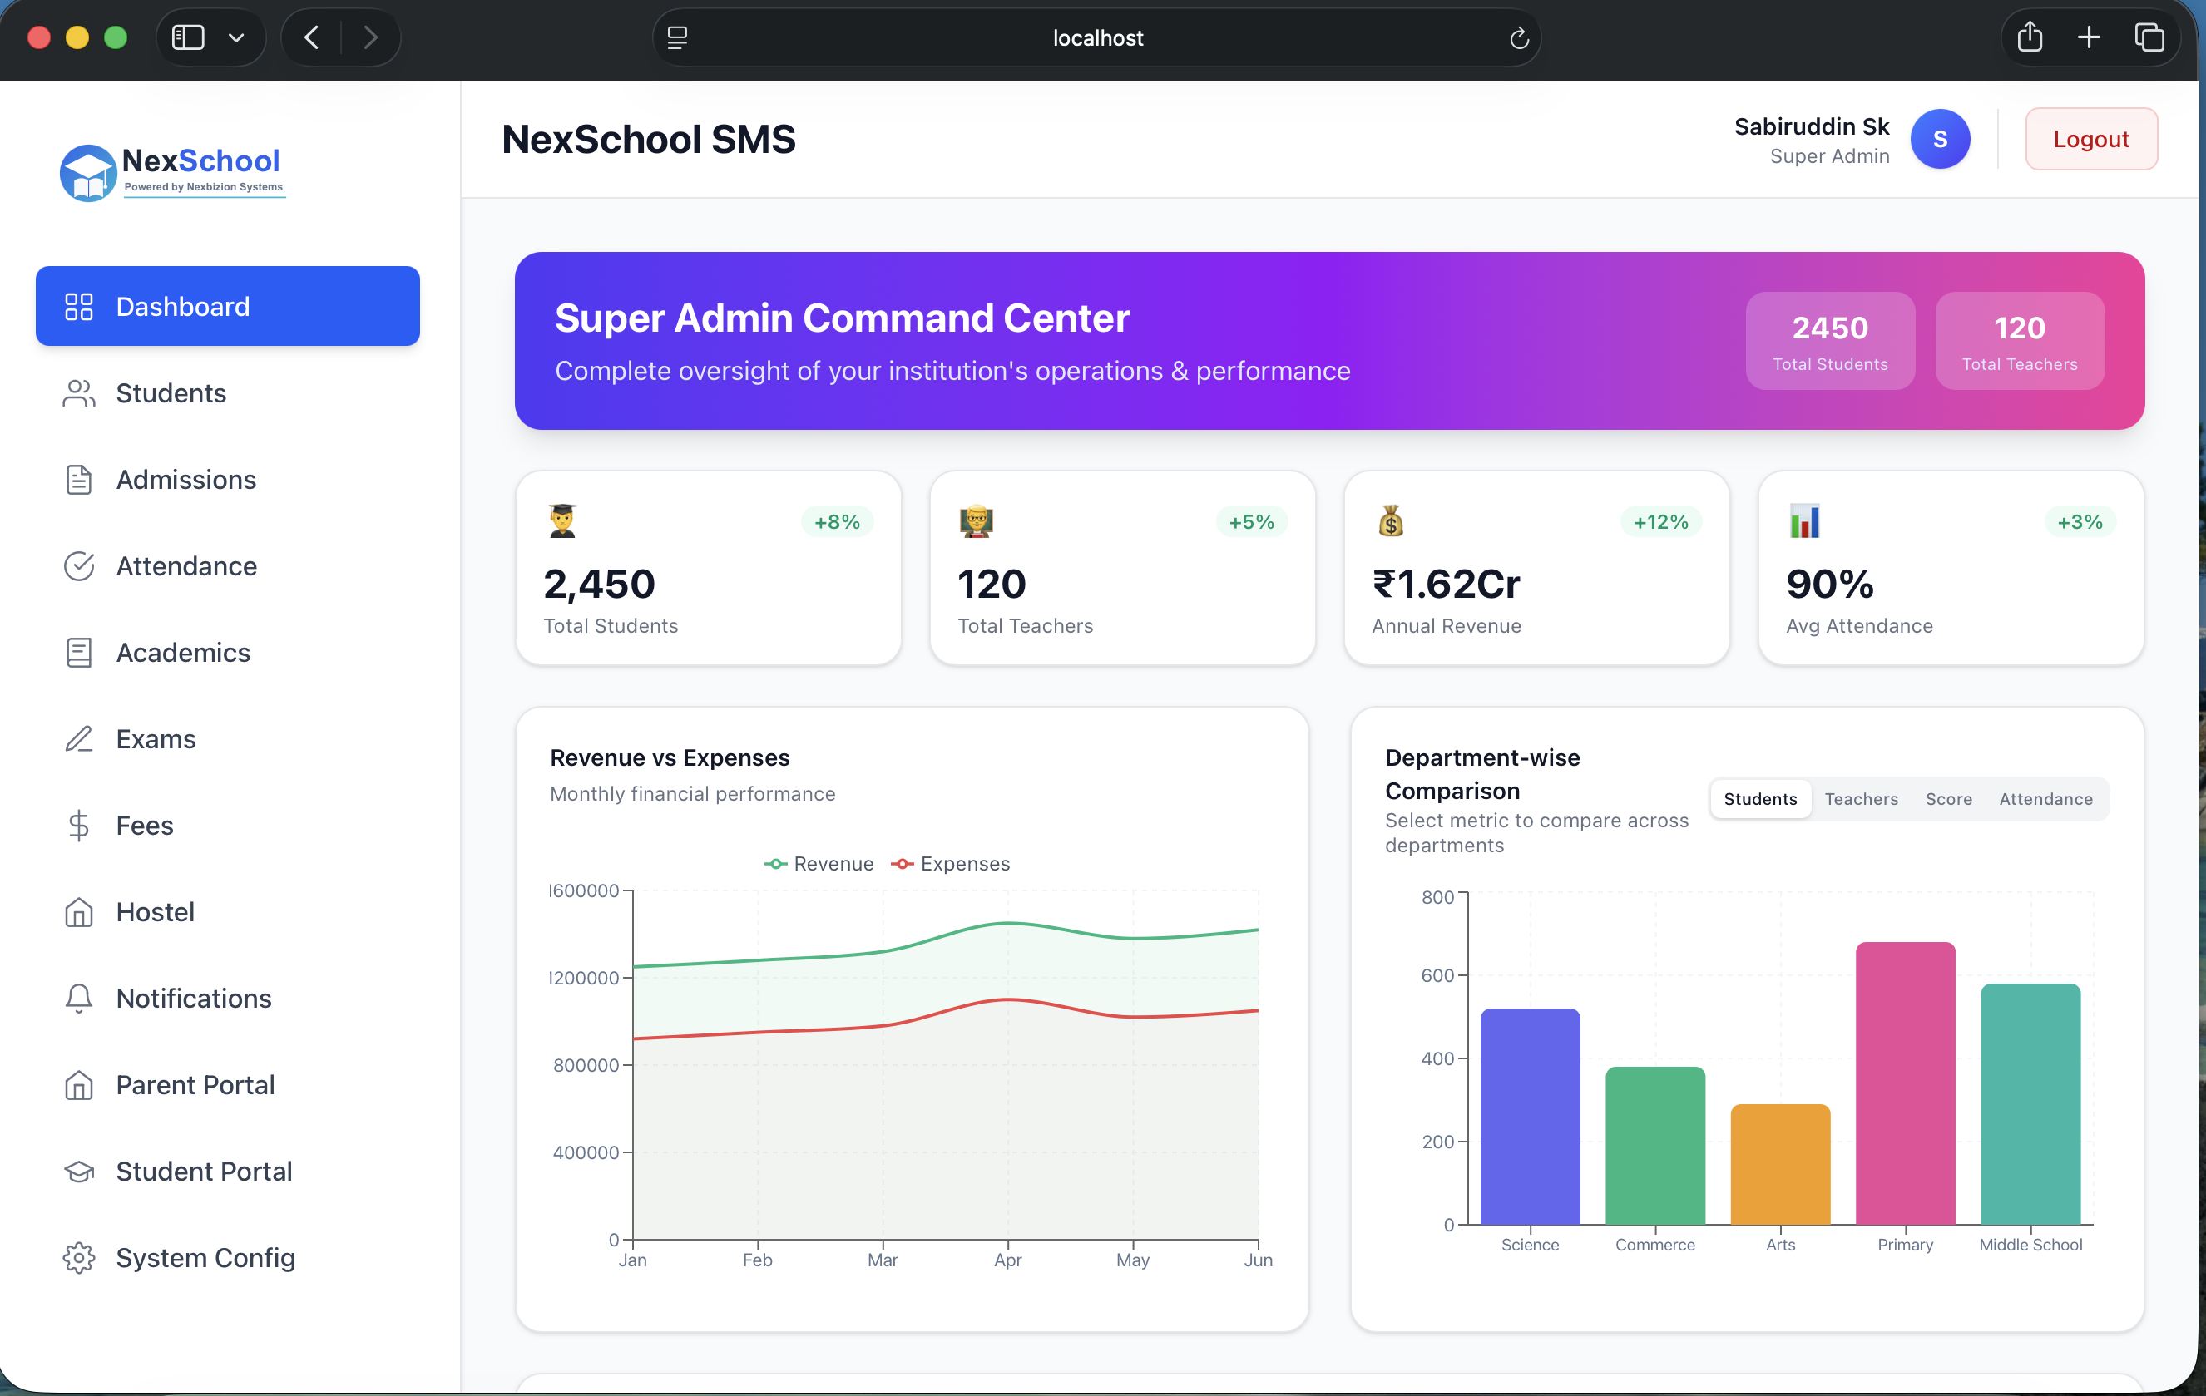Viewport: 2206px width, 1396px height.
Task: Click the Academics book icon
Action: pos(79,653)
